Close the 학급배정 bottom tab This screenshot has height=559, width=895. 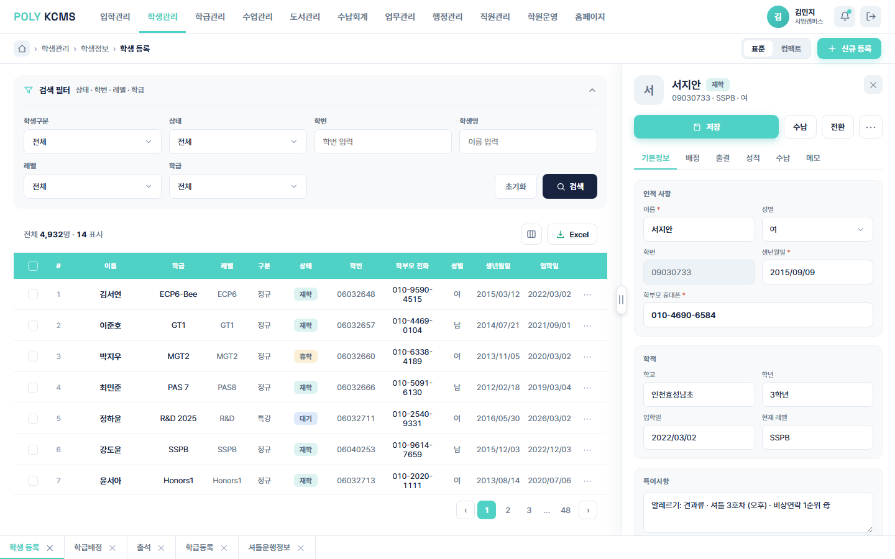(x=112, y=548)
